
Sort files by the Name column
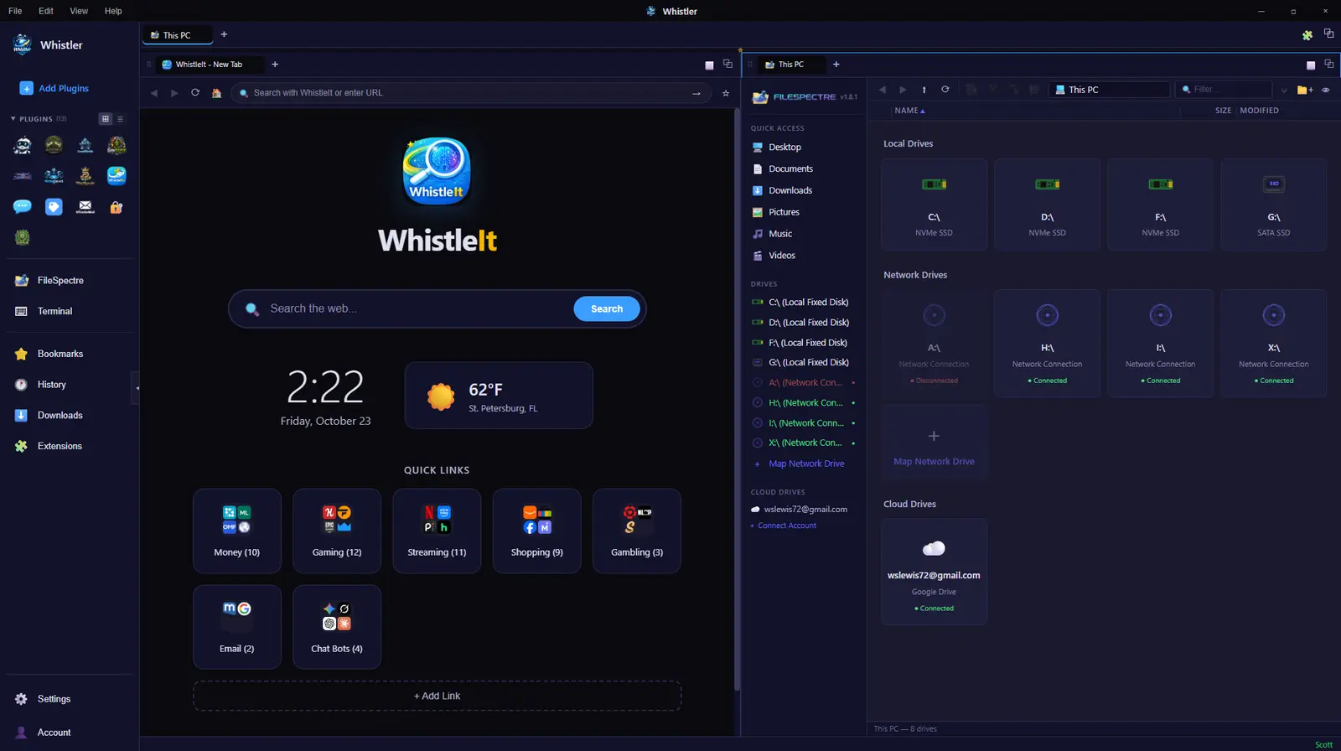(x=909, y=111)
